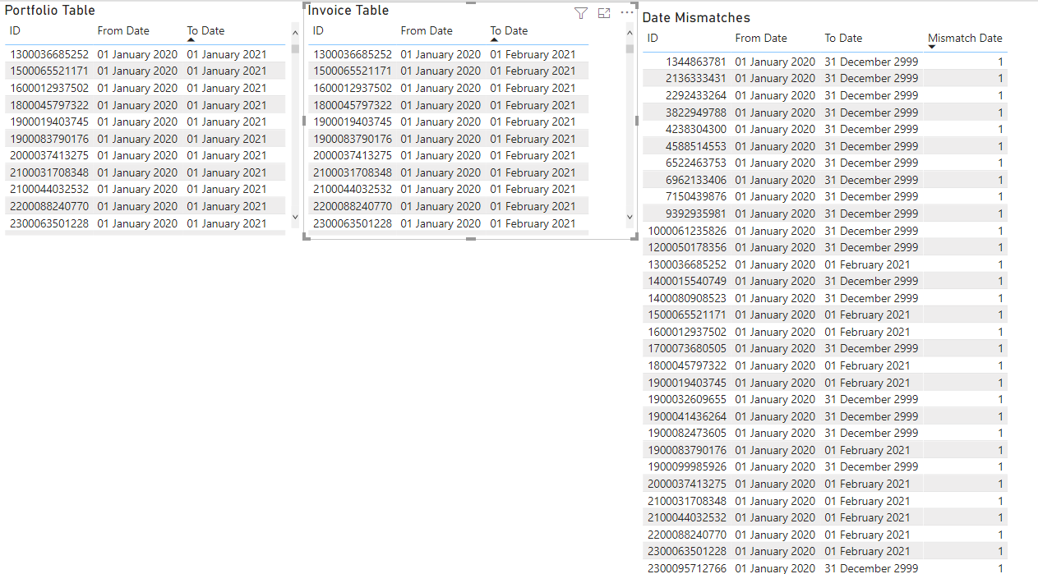Viewport: 1038px width, 574px height.
Task: Click From Date of Mismatches row 1900041436264
Action: 775,416
